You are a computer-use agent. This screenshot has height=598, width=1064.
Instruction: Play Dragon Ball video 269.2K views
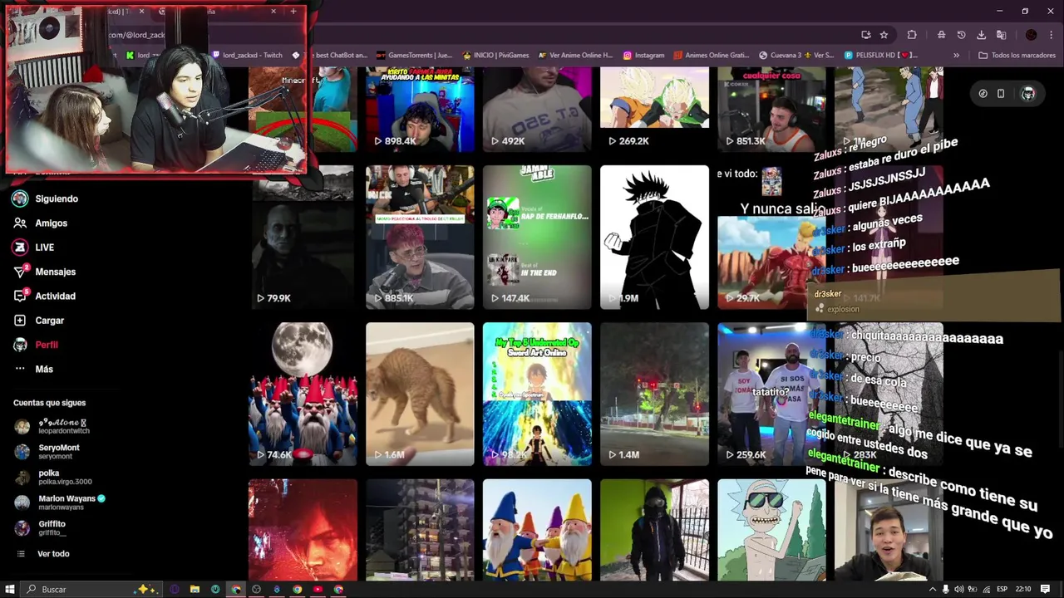654,110
